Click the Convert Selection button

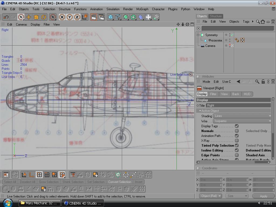tap(120, 182)
